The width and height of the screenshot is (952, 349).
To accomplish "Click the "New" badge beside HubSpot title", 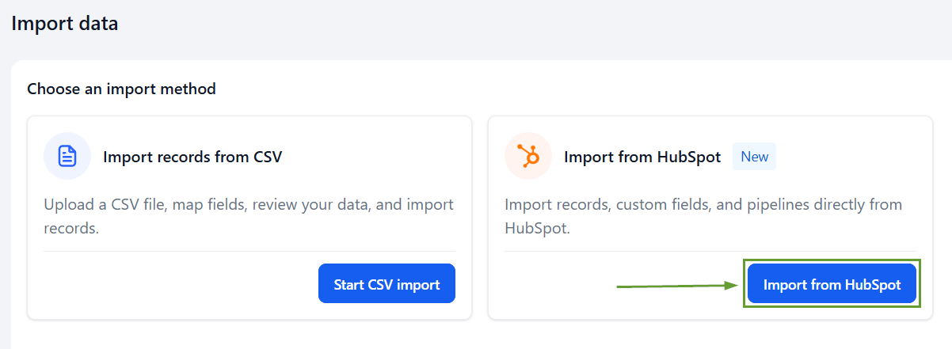I will coord(754,157).
